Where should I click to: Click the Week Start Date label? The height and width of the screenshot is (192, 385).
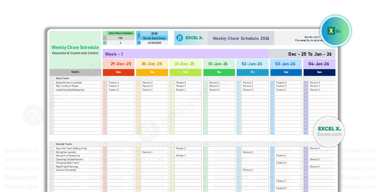154,38
